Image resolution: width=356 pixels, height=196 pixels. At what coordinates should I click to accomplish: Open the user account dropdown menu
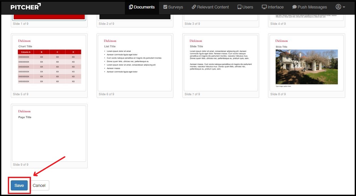(x=340, y=7)
